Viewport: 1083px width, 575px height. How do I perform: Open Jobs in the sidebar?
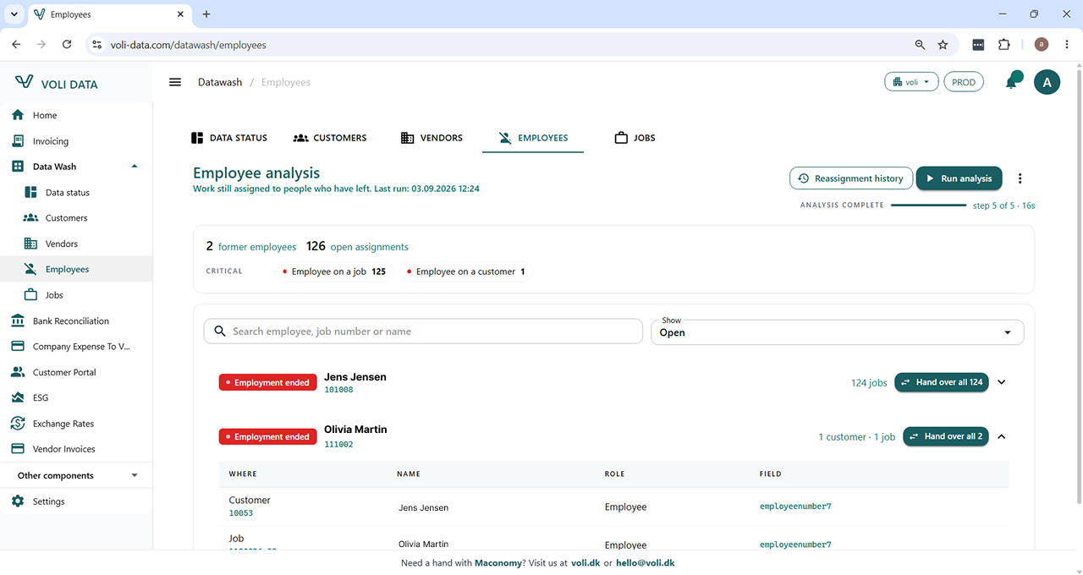54,295
